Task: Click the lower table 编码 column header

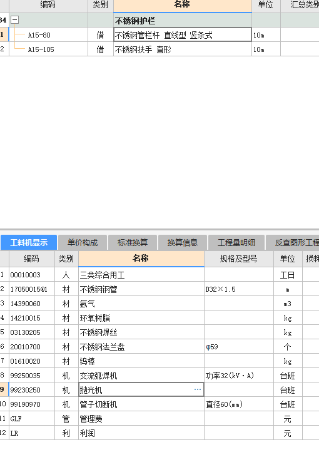Action: (x=32, y=259)
